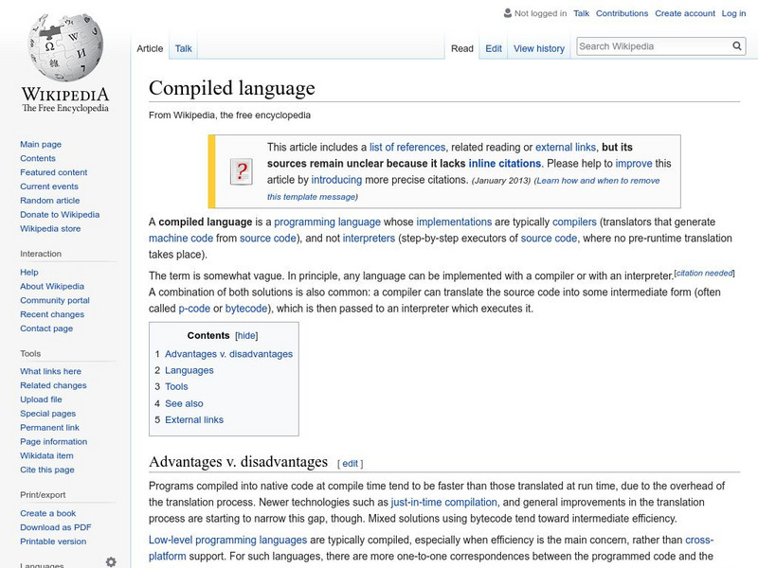
Task: Open the just-in-time compilation link
Action: click(443, 503)
